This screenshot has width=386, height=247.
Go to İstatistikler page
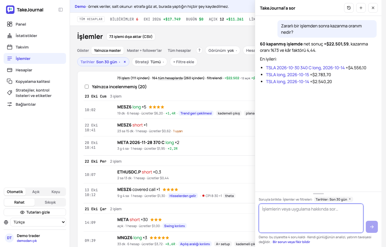35,36
